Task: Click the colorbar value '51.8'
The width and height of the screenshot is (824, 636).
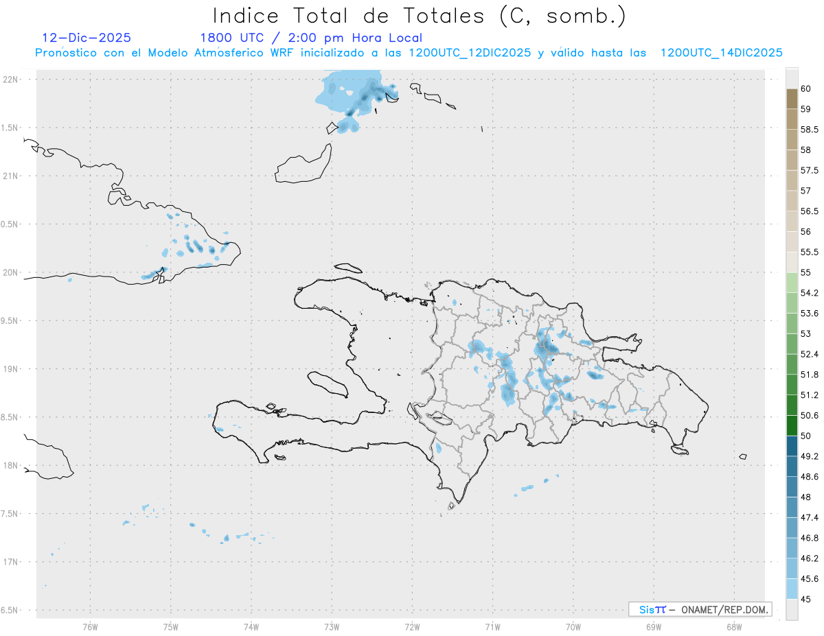Action: click(x=809, y=375)
